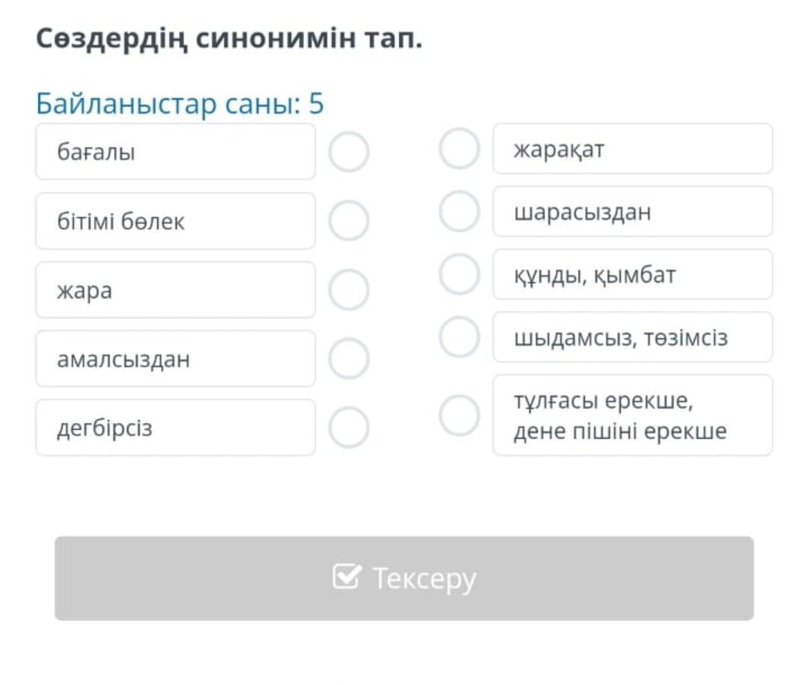Click the шарасыздан answer box
The height and width of the screenshot is (685, 807).
(x=632, y=212)
